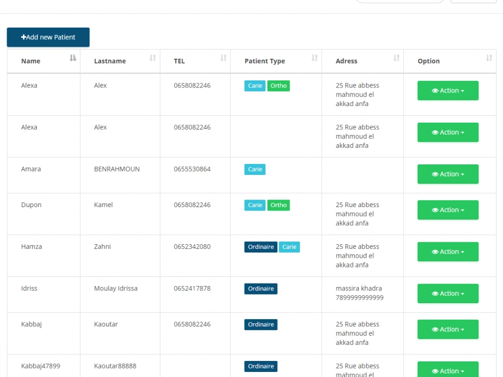Select the Adress header text

pos(347,61)
